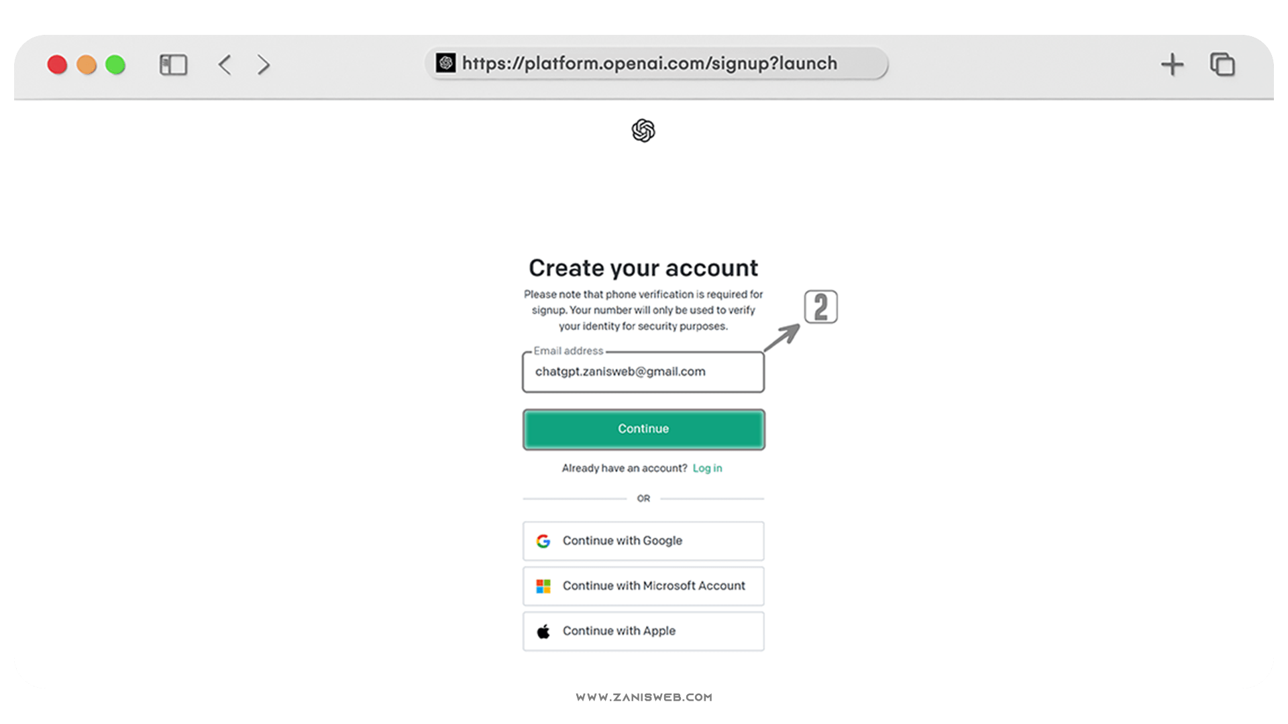1288x724 pixels.
Task: Click the Google logo icon button
Action: point(542,540)
